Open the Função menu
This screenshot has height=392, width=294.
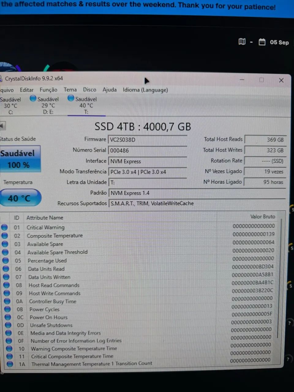point(48,90)
